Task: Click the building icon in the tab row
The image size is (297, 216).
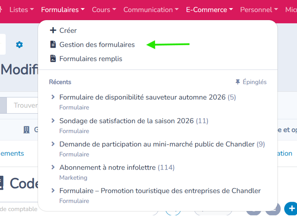Action: [26, 130]
